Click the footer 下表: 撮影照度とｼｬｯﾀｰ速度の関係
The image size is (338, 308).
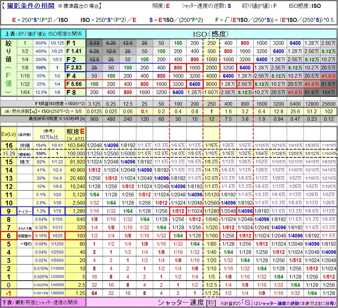click(x=43, y=303)
